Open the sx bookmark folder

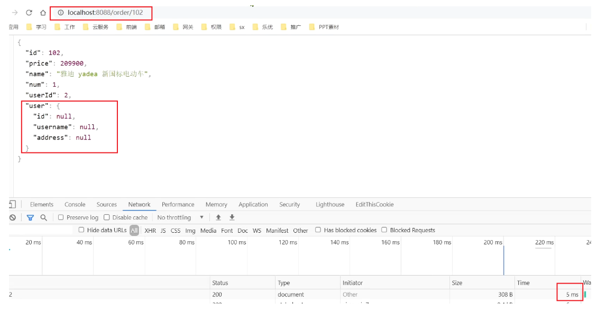[237, 27]
